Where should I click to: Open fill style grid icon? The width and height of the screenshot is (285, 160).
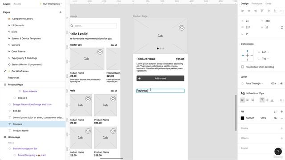(x=275, y=112)
